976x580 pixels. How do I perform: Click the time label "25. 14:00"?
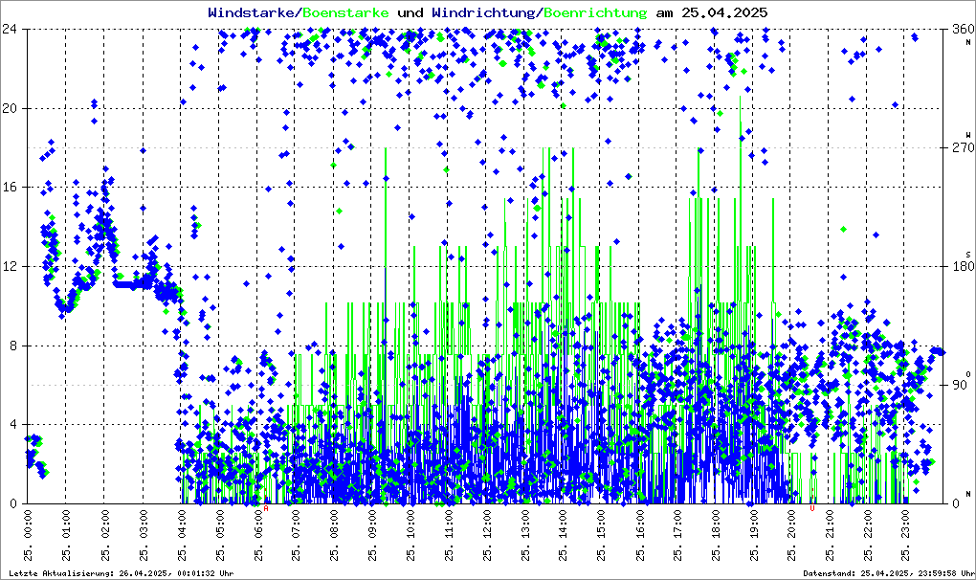(563, 535)
